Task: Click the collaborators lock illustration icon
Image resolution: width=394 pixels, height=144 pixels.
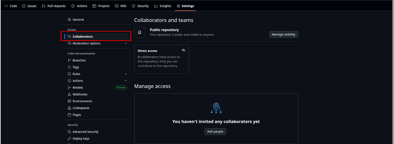Action: (216, 108)
